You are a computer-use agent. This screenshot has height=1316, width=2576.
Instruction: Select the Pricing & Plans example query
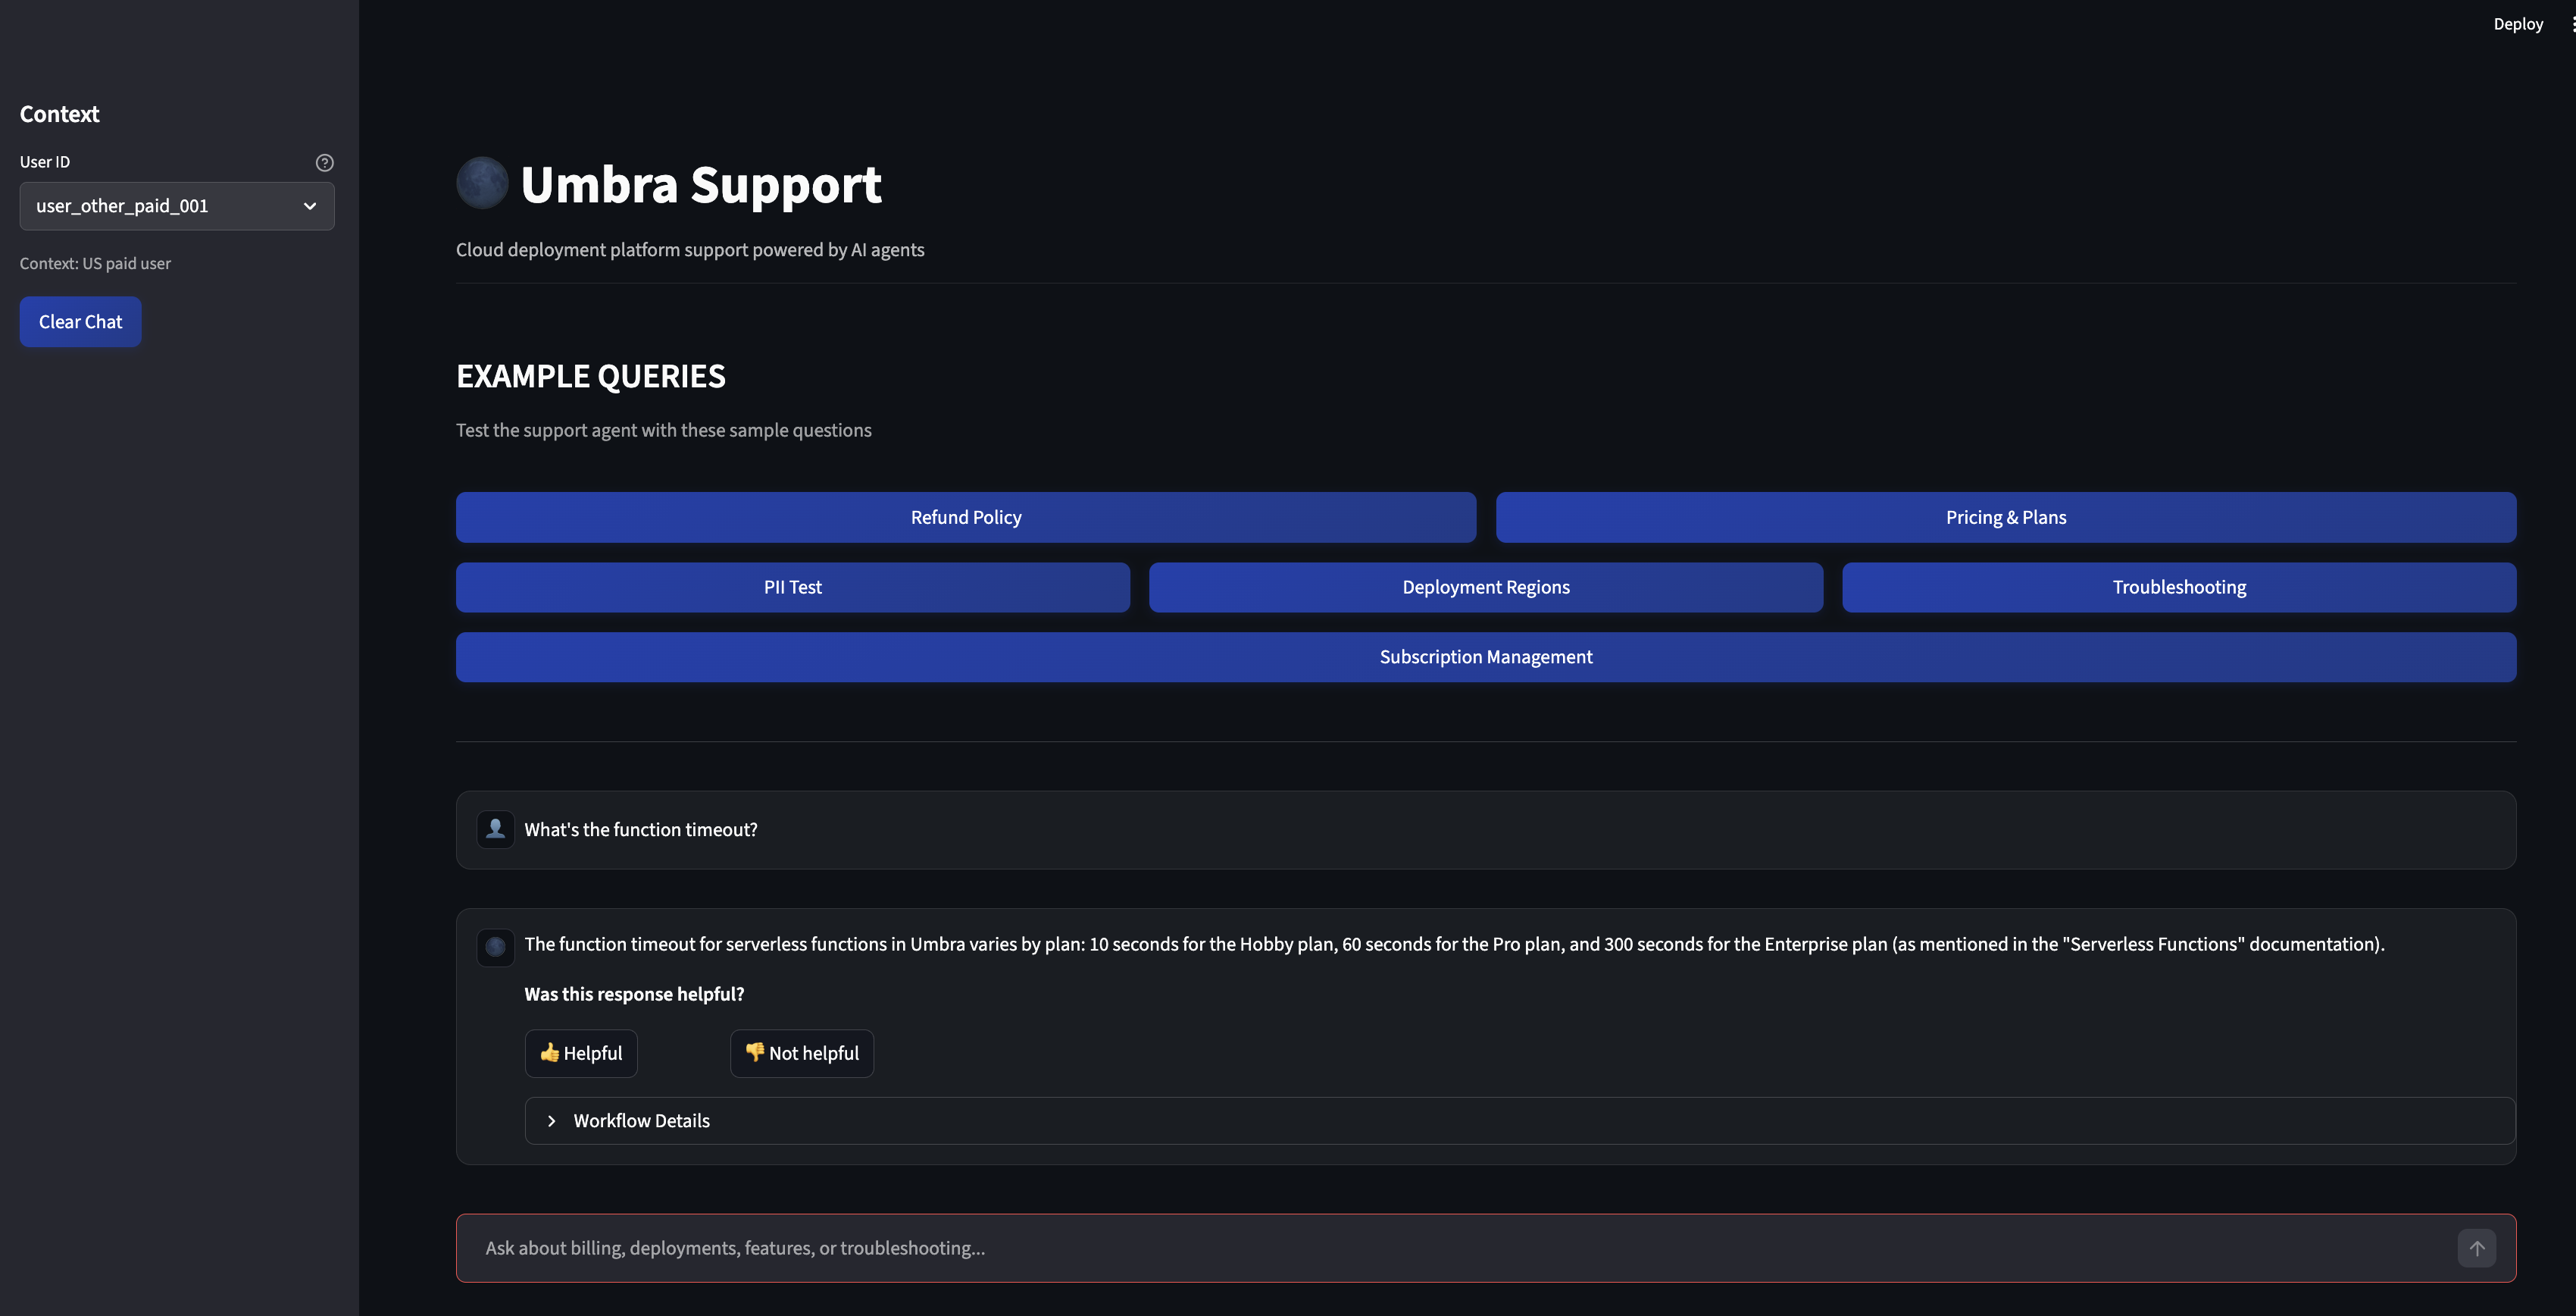(x=2005, y=518)
